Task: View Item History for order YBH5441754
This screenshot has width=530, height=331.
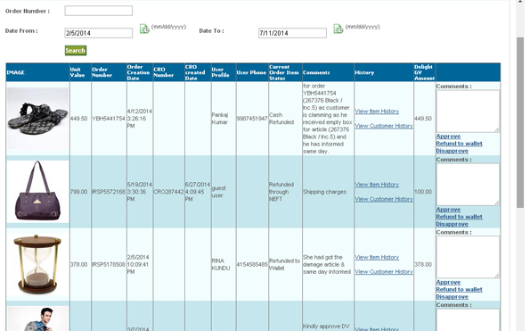Action: coord(377,112)
